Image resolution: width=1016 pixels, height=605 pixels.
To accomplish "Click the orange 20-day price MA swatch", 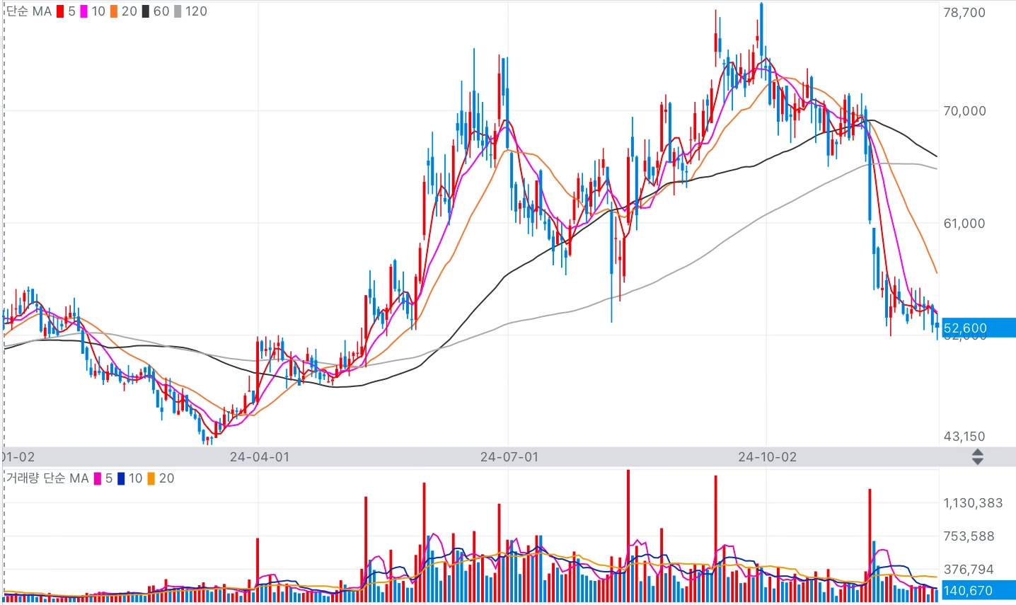I will click(114, 11).
